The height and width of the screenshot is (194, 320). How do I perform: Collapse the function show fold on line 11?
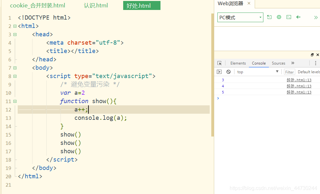click(15, 101)
